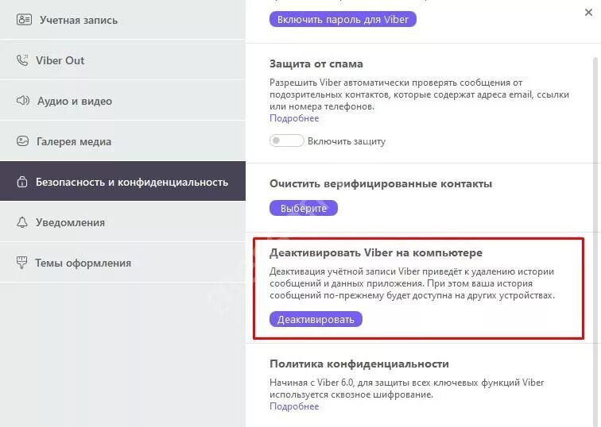The height and width of the screenshot is (427, 601).
Task: Click the Включить пароль для Viber button
Action: click(x=343, y=19)
